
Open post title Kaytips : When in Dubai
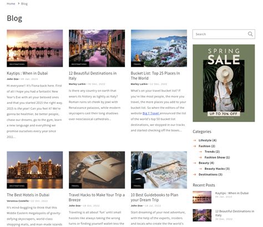(27, 73)
